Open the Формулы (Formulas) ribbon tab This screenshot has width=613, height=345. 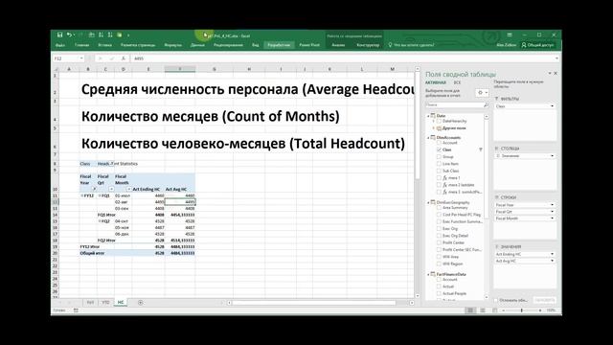click(172, 45)
